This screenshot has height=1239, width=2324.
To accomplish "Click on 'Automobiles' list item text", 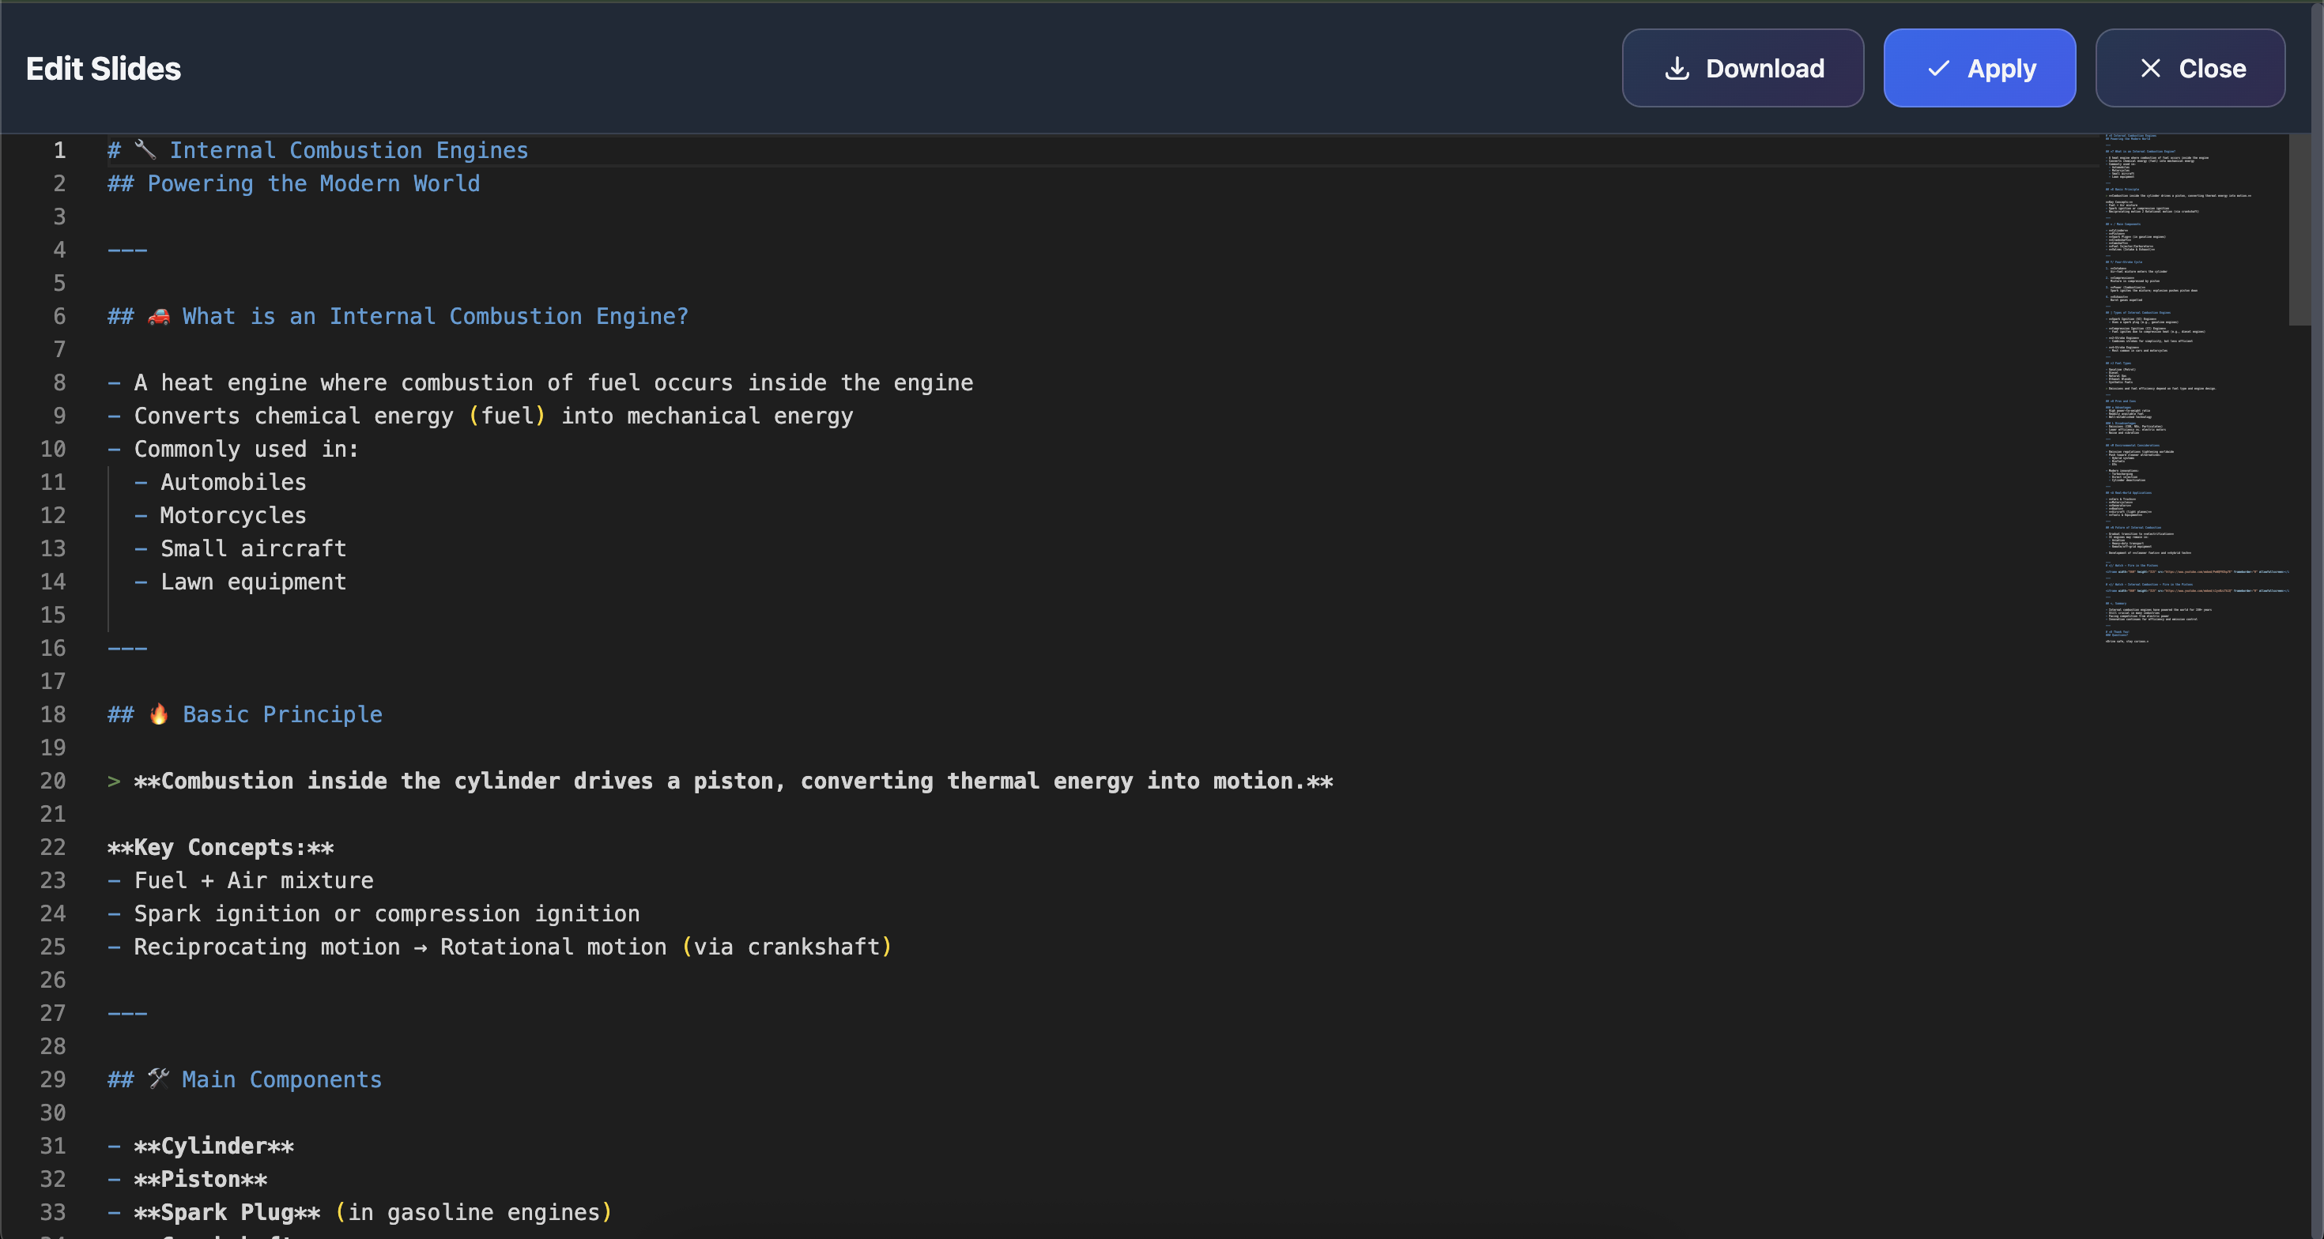I will pyautogui.click(x=232, y=483).
